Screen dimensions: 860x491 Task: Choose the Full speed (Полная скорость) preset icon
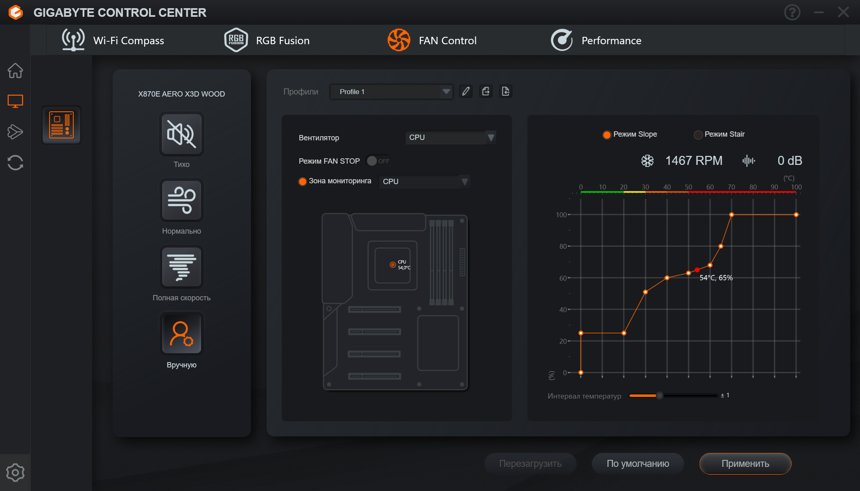(181, 268)
